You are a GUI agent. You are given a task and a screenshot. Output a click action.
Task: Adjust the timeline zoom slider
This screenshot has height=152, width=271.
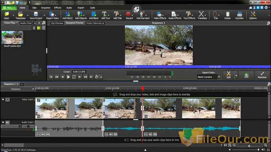pos(249,146)
